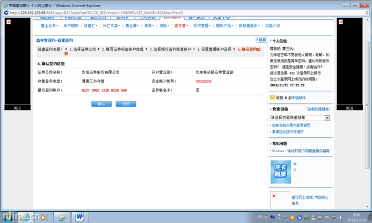372x223 pixels.
Task: Click the CK input language indicator
Action: (x=260, y=217)
